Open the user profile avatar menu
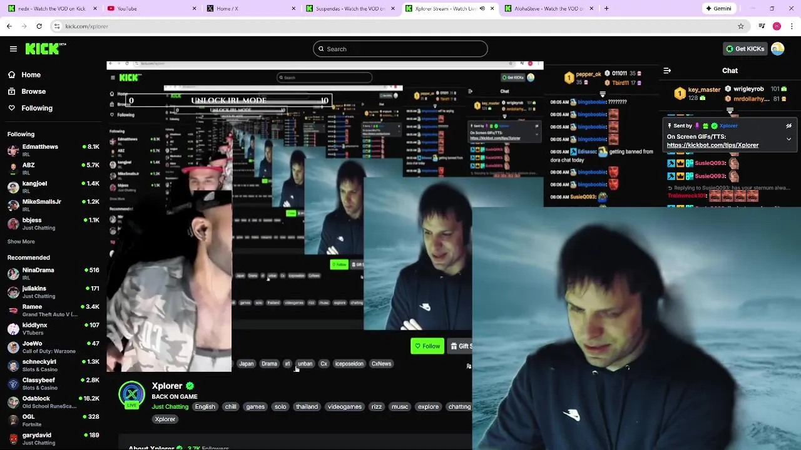The image size is (801, 450). (778, 49)
